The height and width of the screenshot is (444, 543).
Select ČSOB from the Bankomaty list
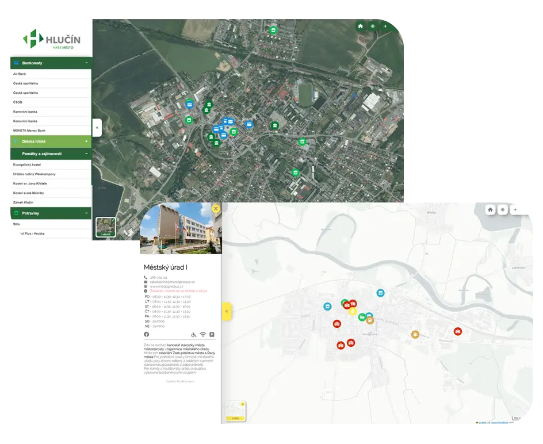pyautogui.click(x=17, y=102)
